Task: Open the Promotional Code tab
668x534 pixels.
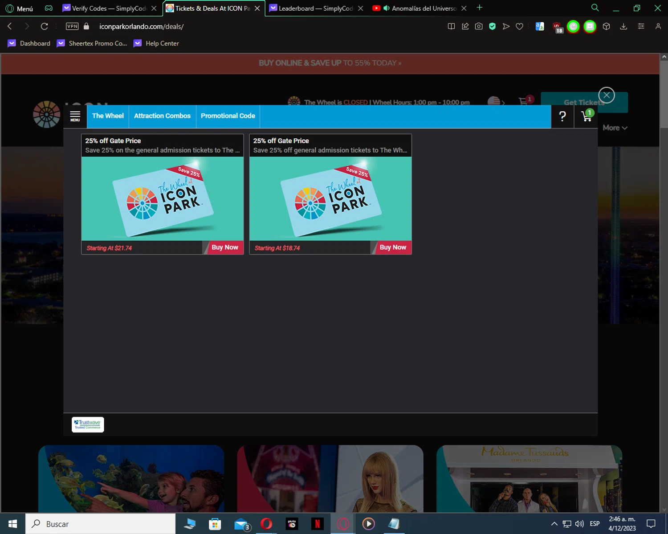Action: (x=228, y=116)
